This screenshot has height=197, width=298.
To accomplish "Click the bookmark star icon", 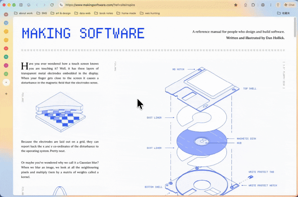I will (236, 5).
